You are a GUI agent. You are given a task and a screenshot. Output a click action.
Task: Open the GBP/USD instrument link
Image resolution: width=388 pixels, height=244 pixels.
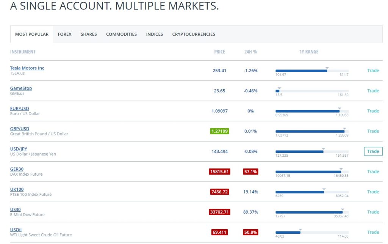pyautogui.click(x=20, y=128)
